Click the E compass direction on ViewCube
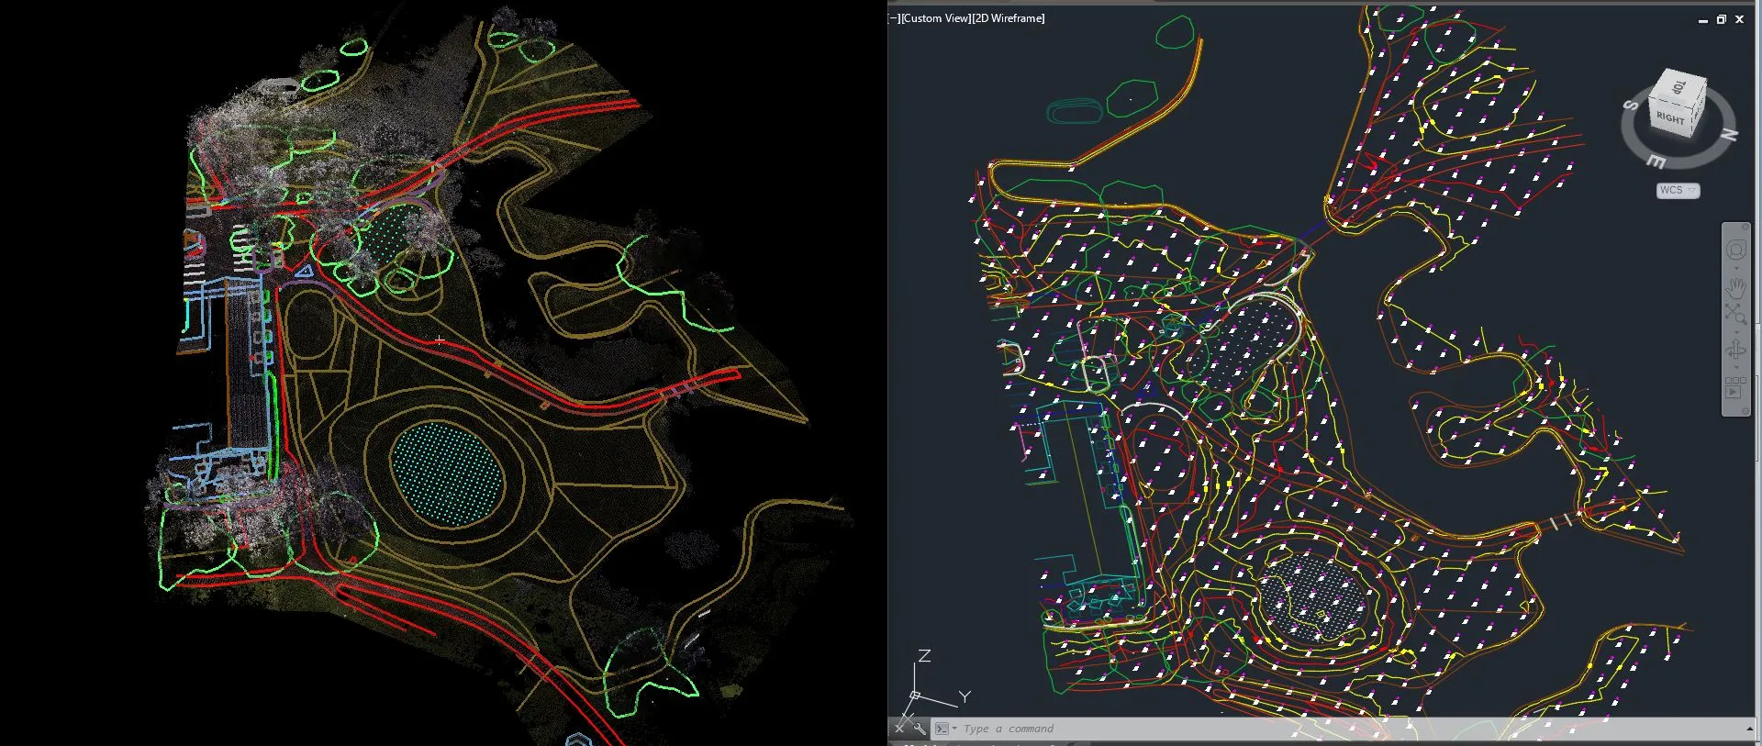The image size is (1762, 746). (x=1656, y=161)
